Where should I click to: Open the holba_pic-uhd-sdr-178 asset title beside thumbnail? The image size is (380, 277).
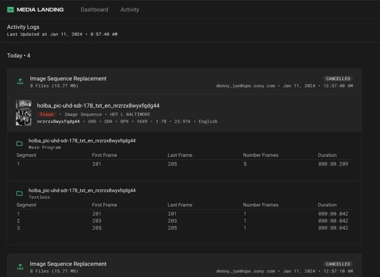98,106
